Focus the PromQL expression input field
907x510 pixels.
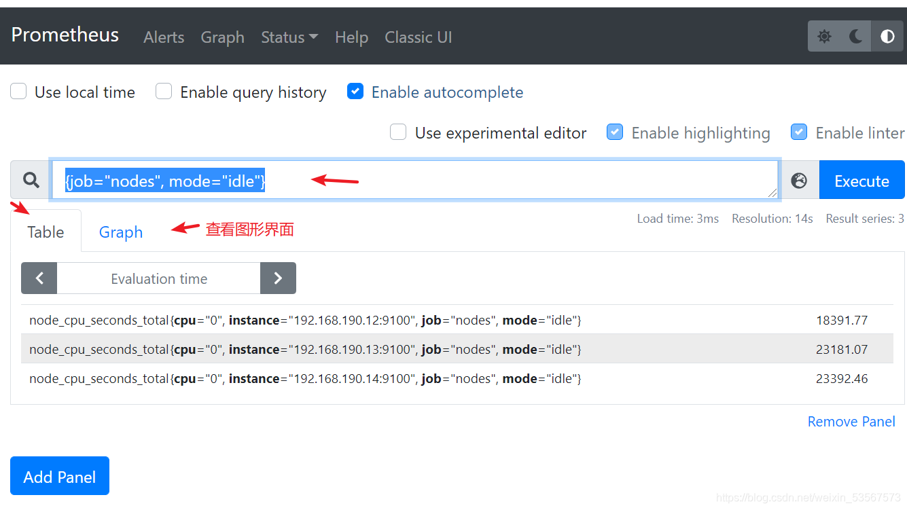(415, 181)
